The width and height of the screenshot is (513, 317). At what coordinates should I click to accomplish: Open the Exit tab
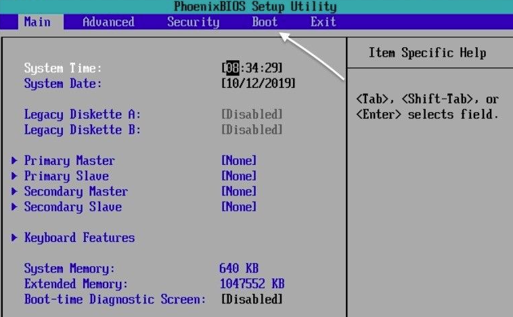pos(323,22)
